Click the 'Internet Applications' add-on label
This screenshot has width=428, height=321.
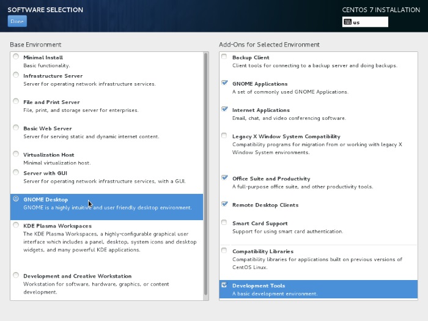261,110
